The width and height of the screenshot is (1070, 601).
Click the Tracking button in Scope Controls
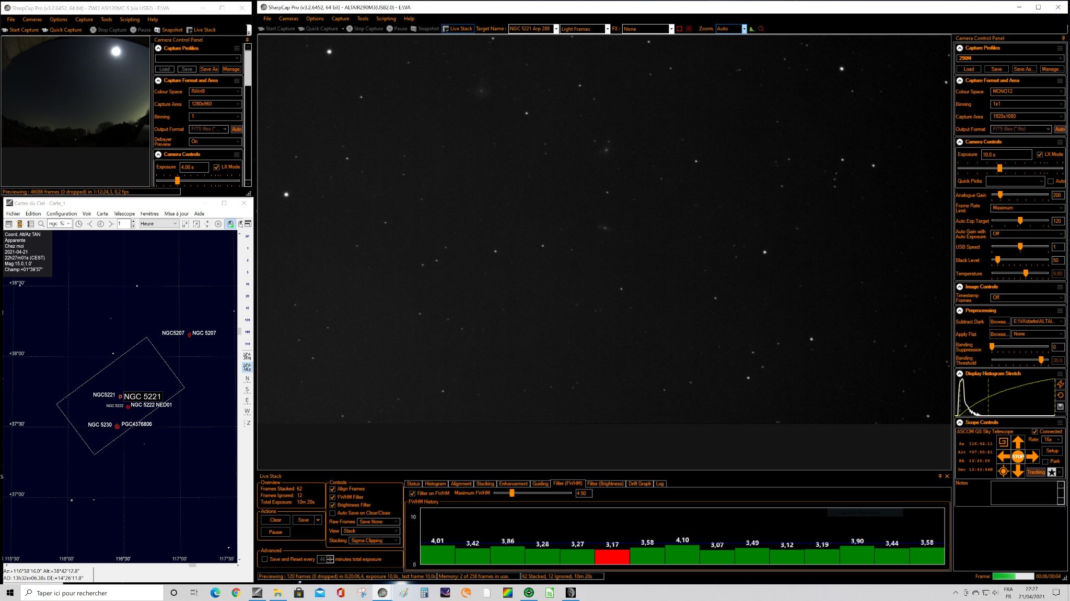point(1036,472)
